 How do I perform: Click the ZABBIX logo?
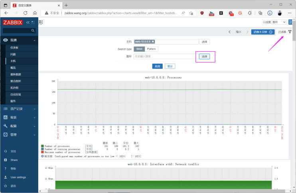tap(13, 22)
